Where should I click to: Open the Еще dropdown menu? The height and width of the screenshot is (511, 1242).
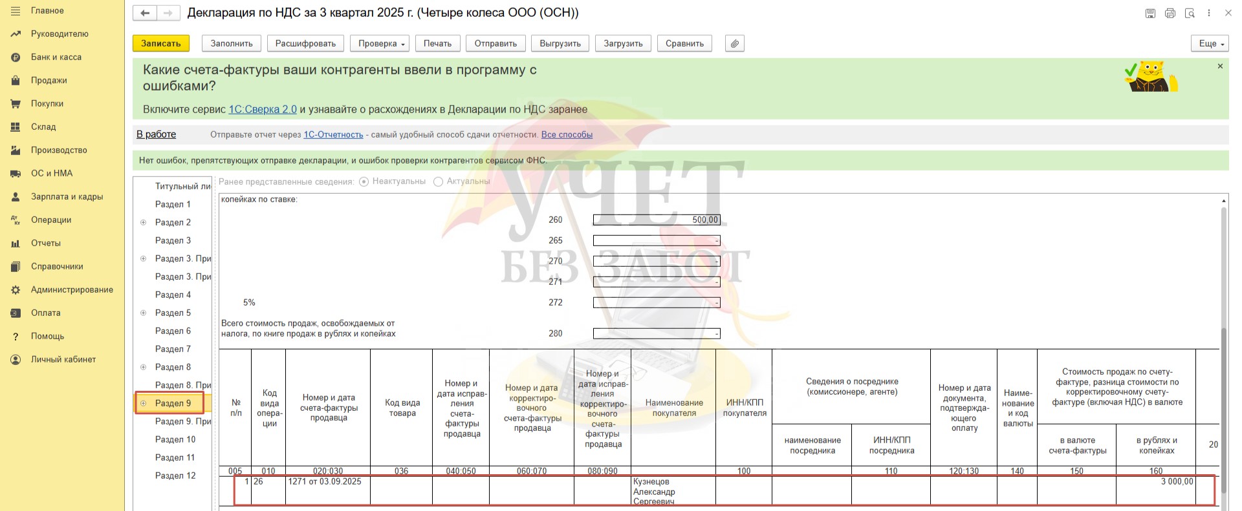coord(1210,43)
